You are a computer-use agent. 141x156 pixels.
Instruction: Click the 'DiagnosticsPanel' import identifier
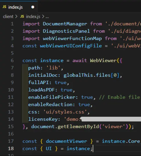(66, 31)
